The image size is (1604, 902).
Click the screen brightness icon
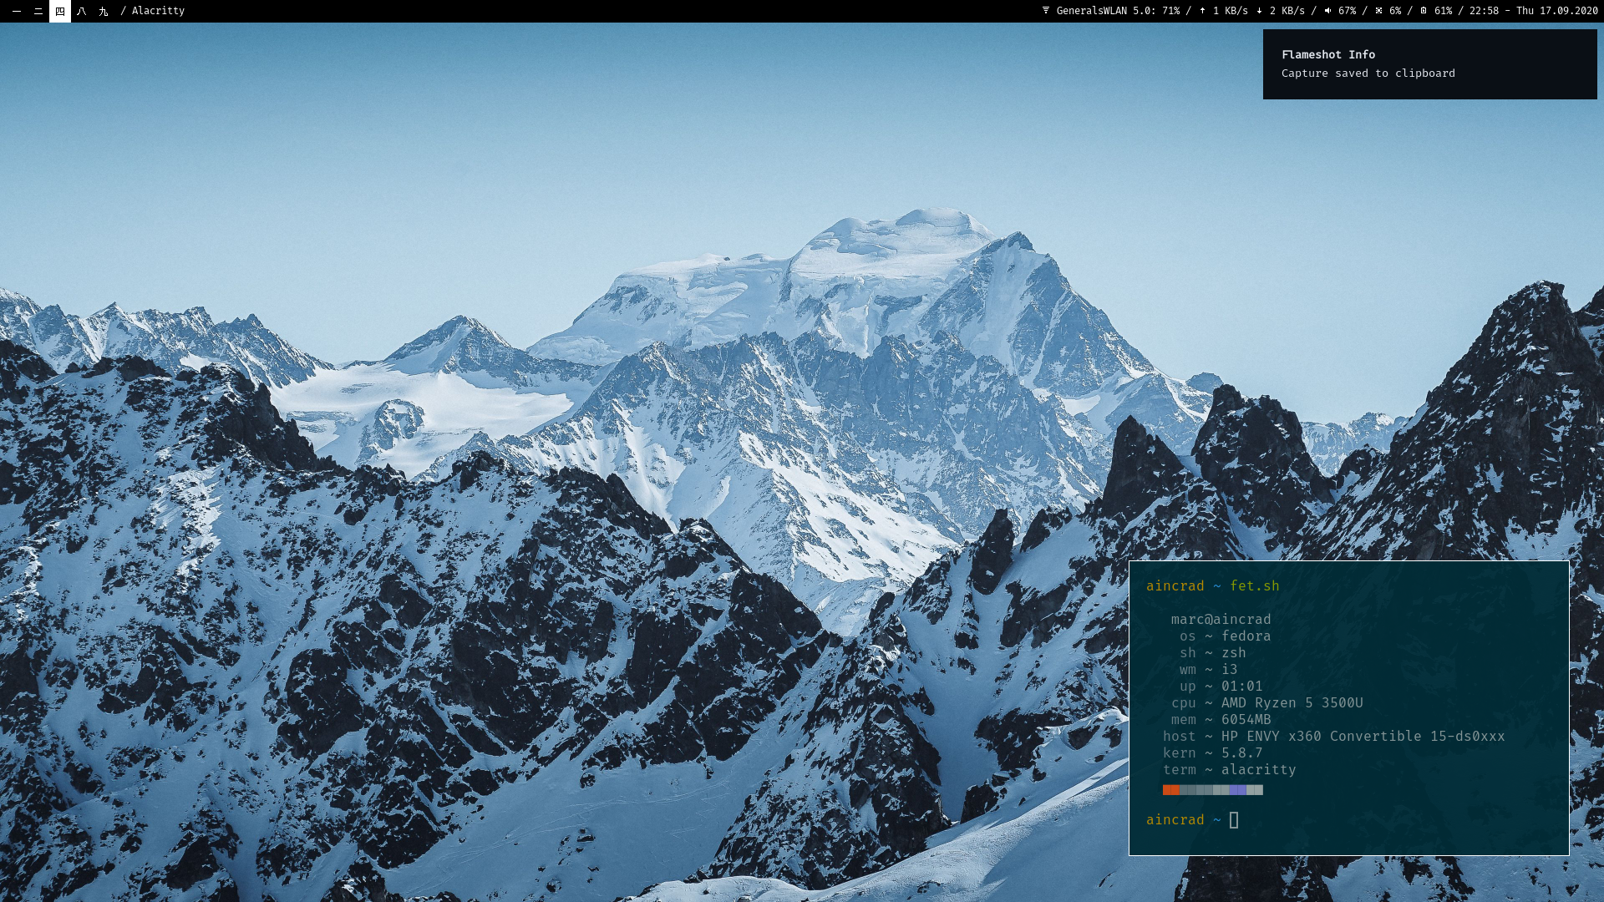click(x=1378, y=11)
